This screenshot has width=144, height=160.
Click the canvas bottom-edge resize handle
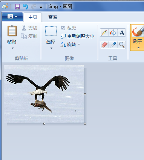[x=44, y=124]
